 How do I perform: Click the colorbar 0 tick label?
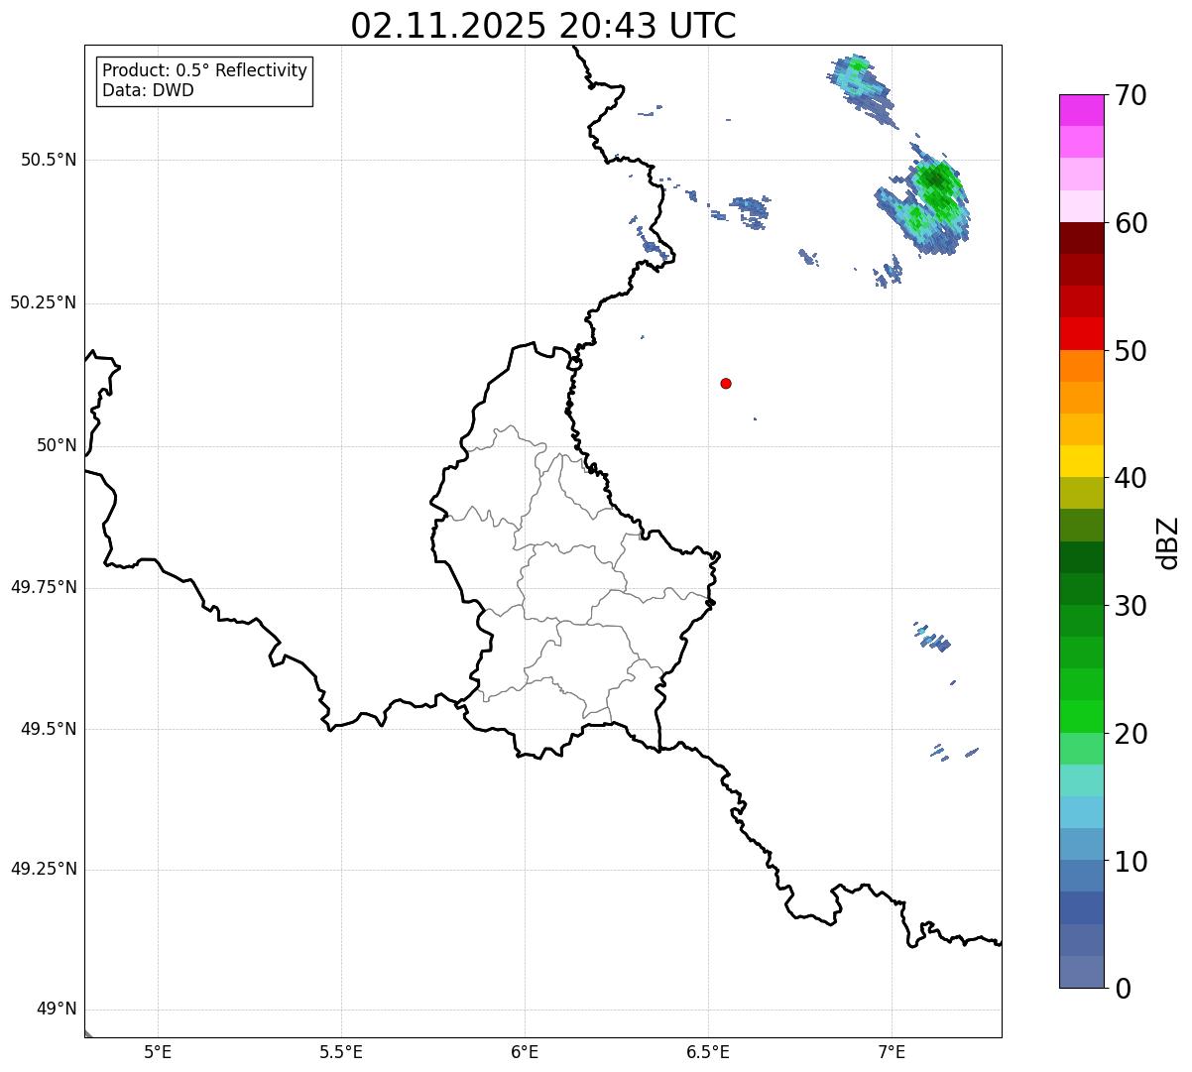[1123, 989]
